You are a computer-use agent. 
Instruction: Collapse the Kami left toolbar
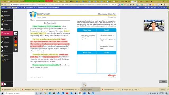12,83
